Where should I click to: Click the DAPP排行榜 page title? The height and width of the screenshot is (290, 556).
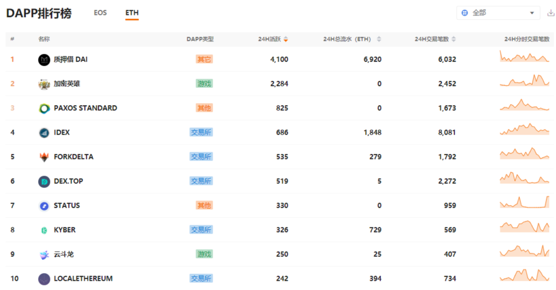(x=39, y=13)
